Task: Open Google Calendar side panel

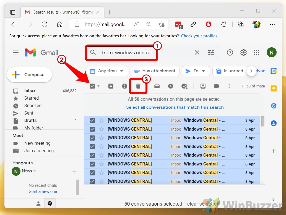Action: [x=274, y=71]
